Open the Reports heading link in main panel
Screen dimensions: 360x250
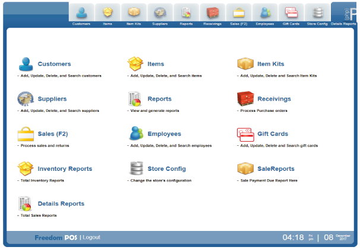[x=159, y=99]
